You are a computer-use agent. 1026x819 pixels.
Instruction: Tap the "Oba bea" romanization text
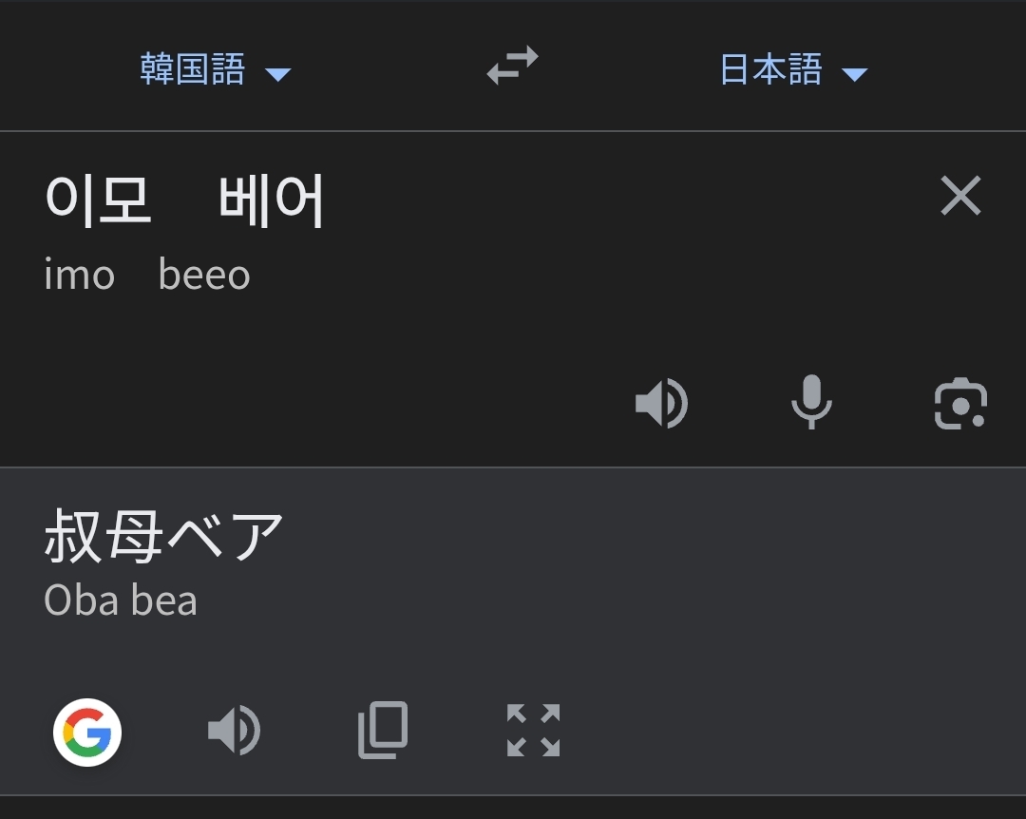(121, 600)
